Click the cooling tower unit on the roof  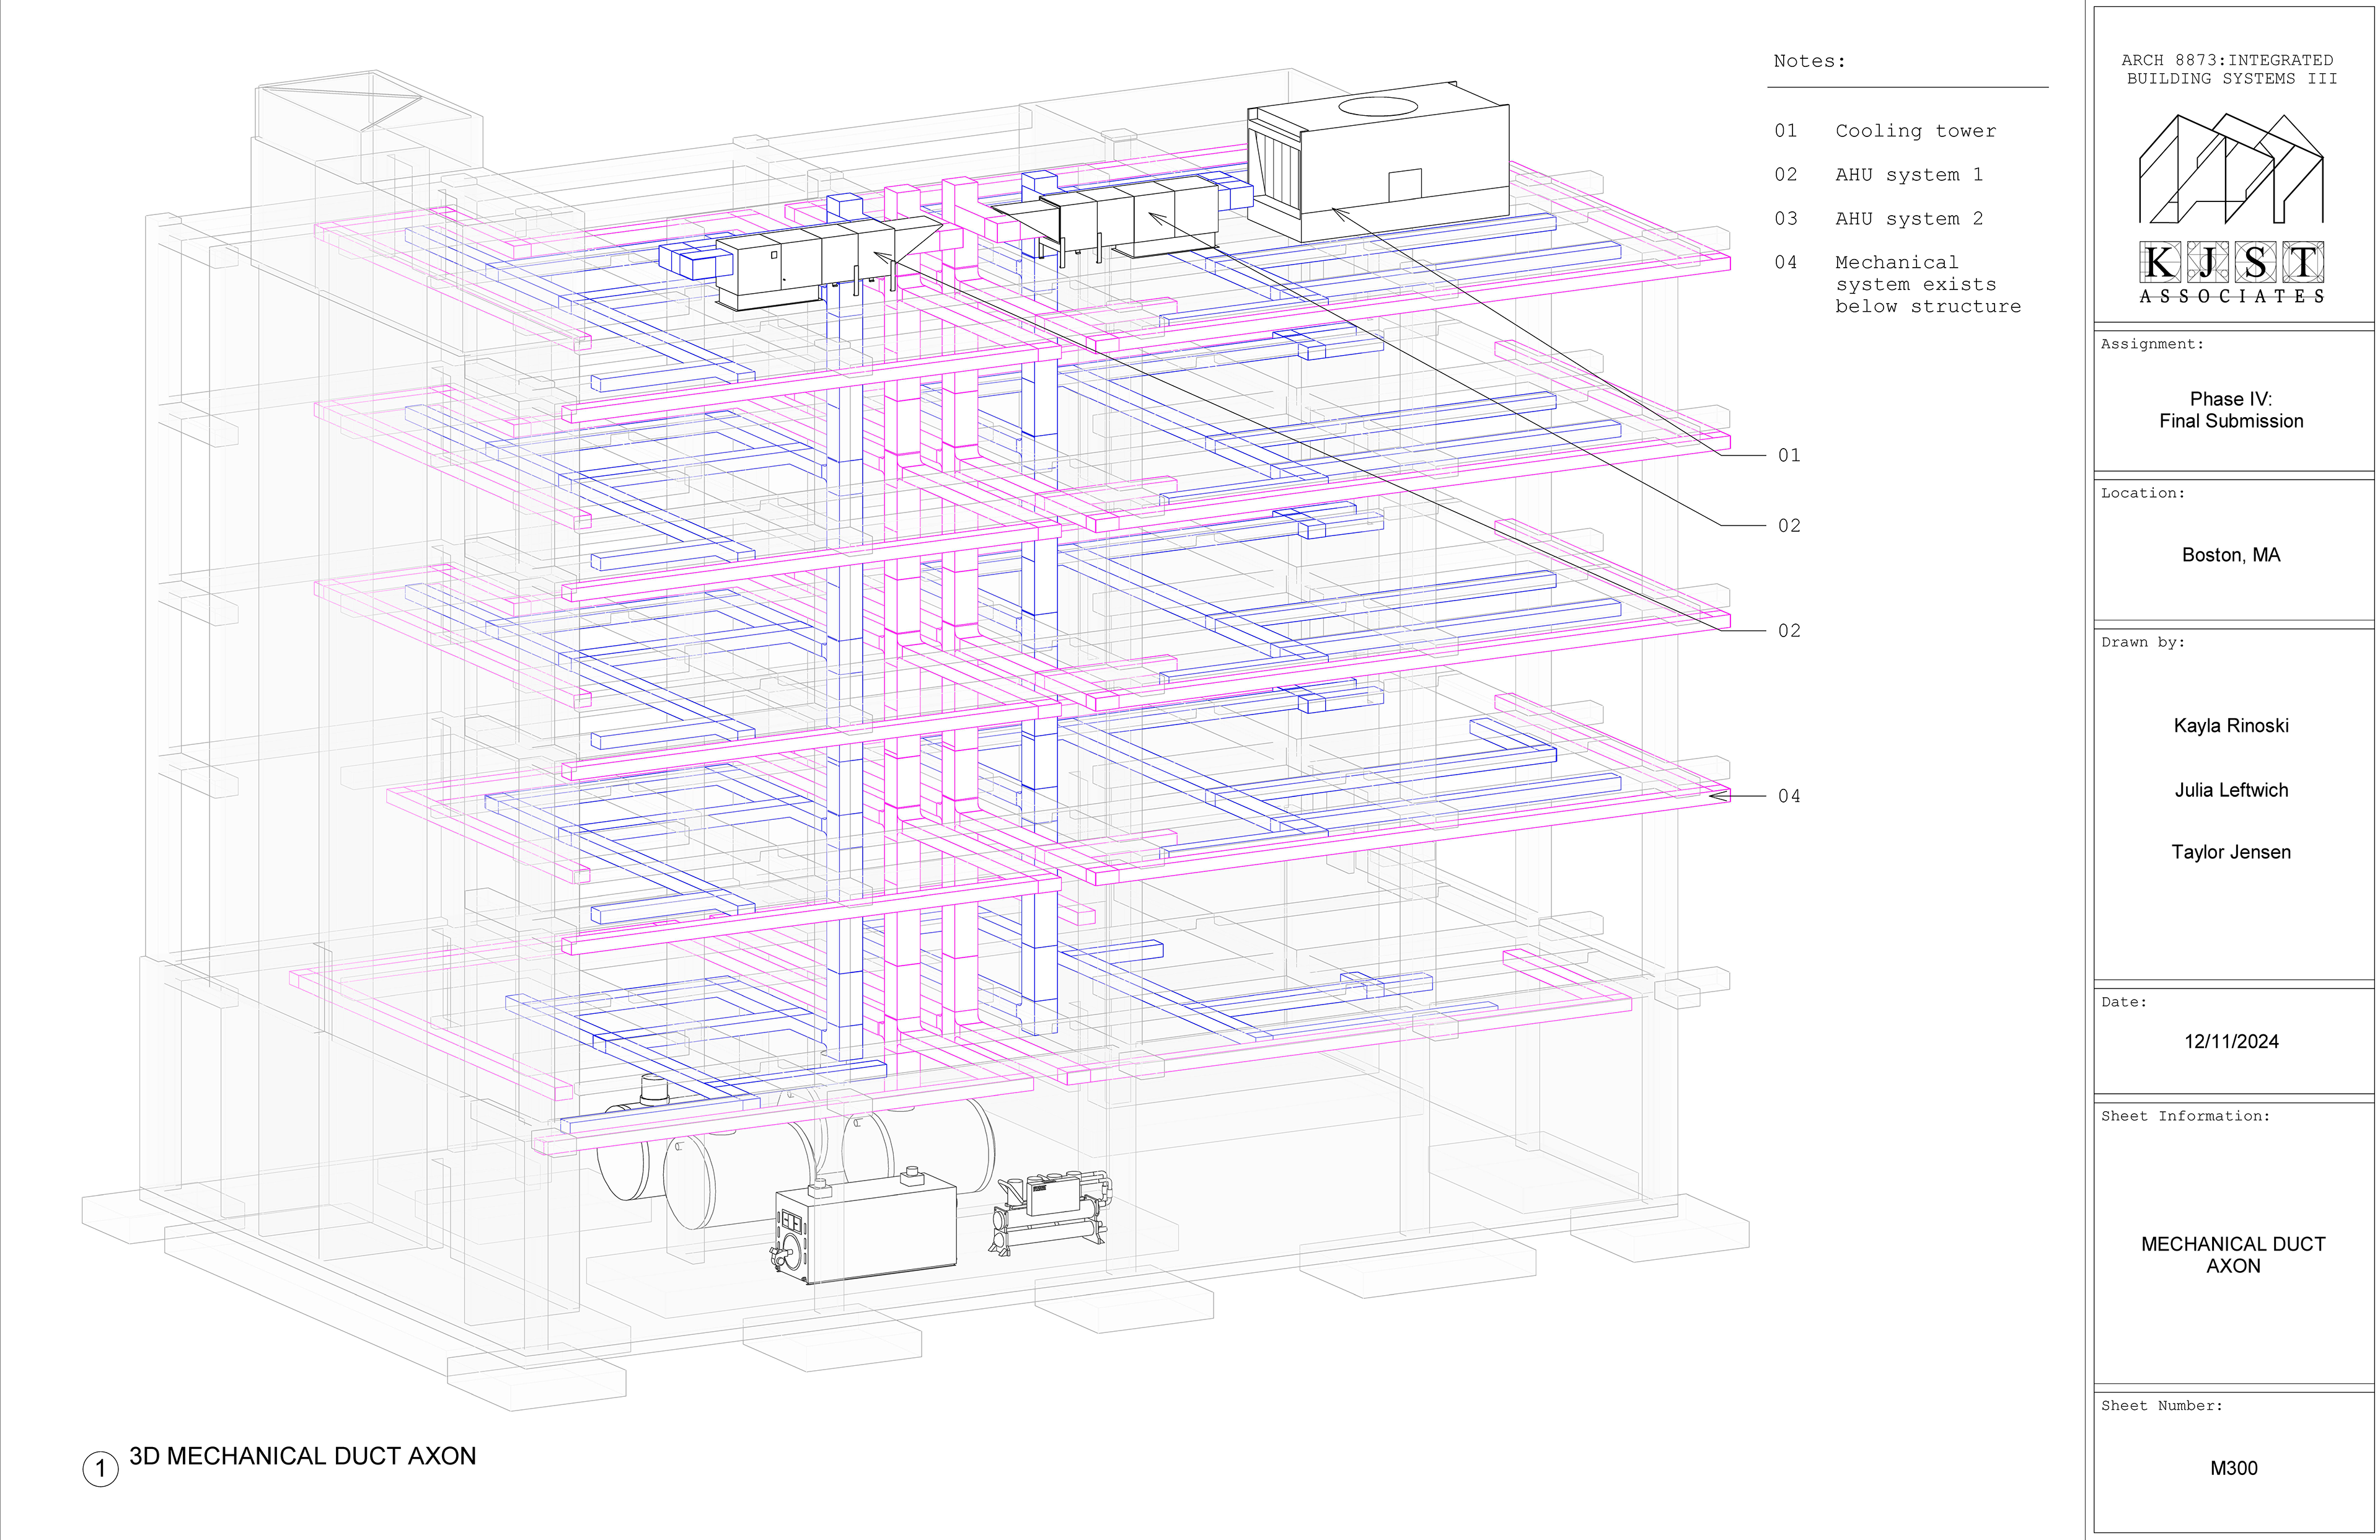point(1378,162)
